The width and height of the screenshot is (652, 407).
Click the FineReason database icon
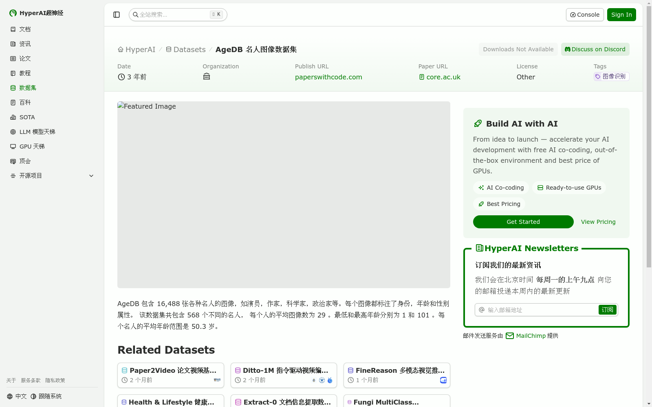point(350,370)
